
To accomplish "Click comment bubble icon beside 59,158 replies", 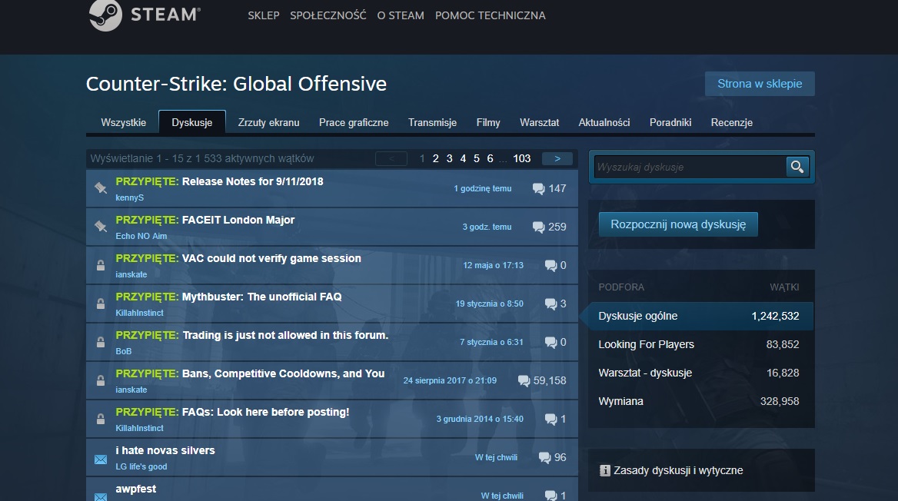I will pos(524,380).
